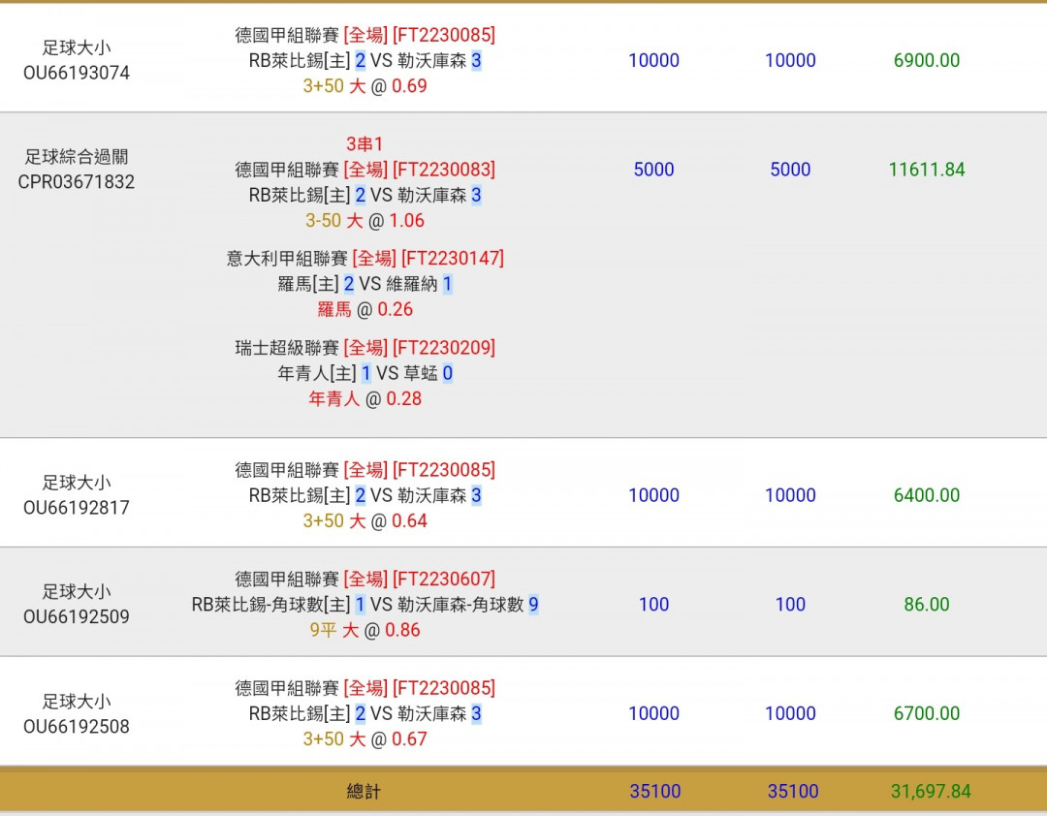Screen dimensions: 1047x816
Task: Select bet ID OU66193074
Action: tap(77, 73)
